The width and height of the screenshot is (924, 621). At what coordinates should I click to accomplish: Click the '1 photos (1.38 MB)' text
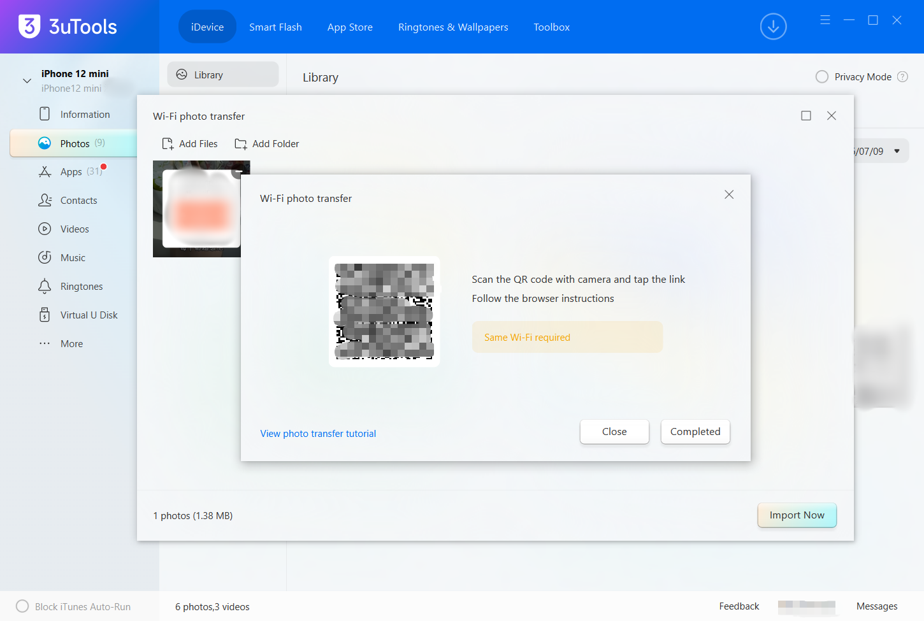(192, 516)
